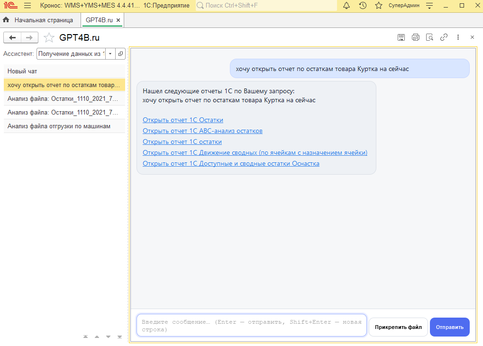Open the notifications bell

[x=346, y=6]
